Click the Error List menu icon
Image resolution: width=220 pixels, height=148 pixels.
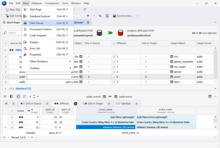[25, 49]
